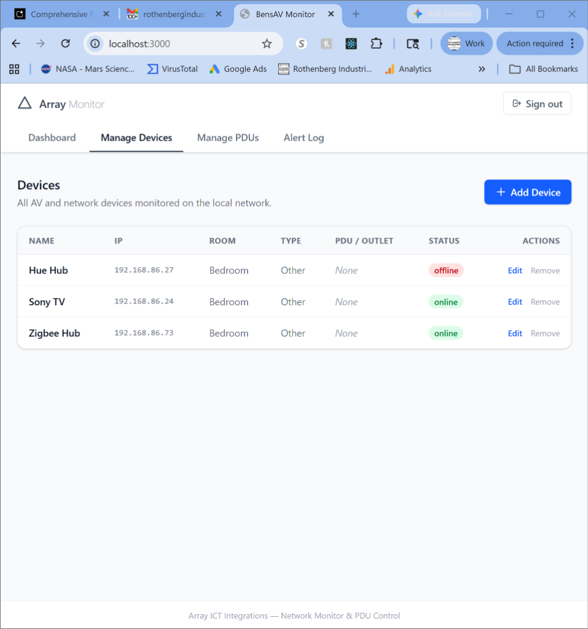This screenshot has width=588, height=629.
Task: Open the apps grid icon in bookmarks bar
Action: [15, 69]
